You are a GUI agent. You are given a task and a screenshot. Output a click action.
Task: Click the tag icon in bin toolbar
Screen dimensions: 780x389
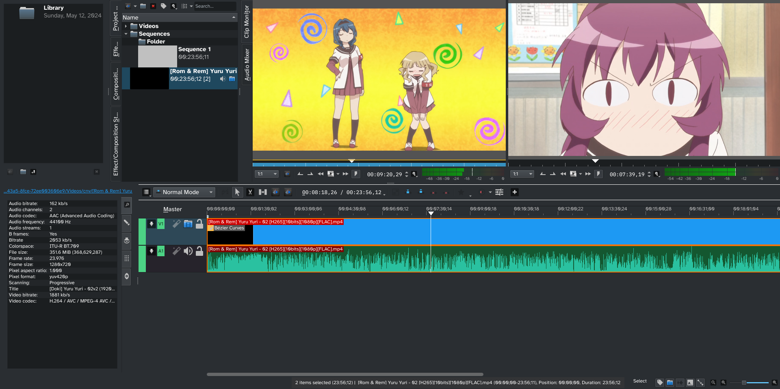point(163,6)
